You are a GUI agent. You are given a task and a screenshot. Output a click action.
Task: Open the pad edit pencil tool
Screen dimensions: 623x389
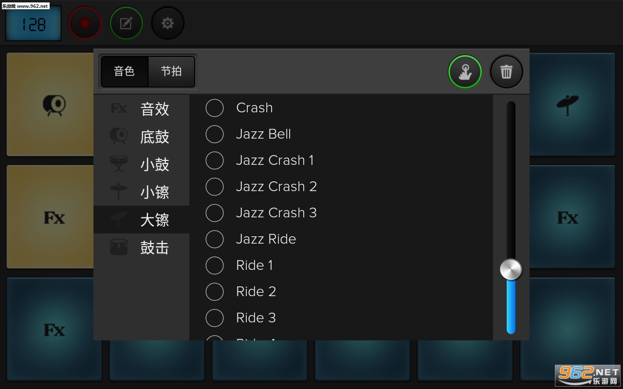click(126, 22)
